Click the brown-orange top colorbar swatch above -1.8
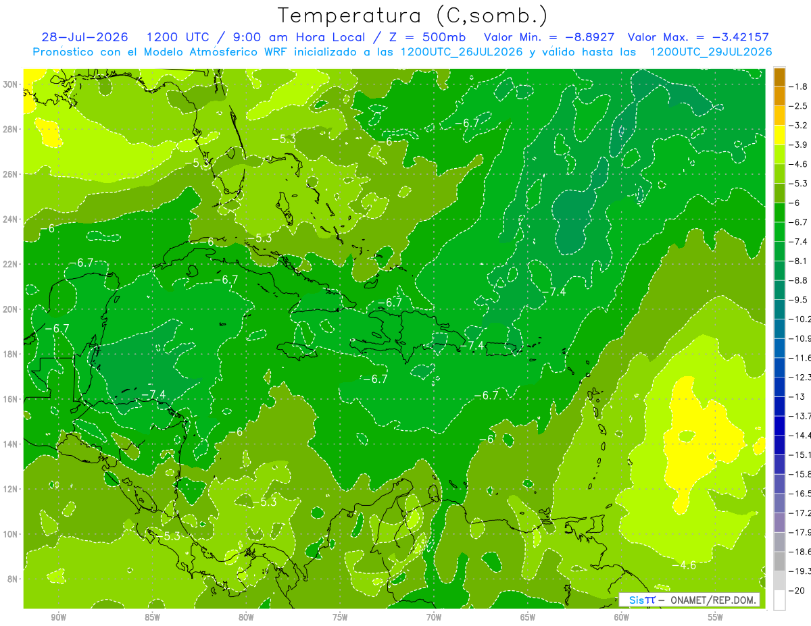 coord(779,77)
